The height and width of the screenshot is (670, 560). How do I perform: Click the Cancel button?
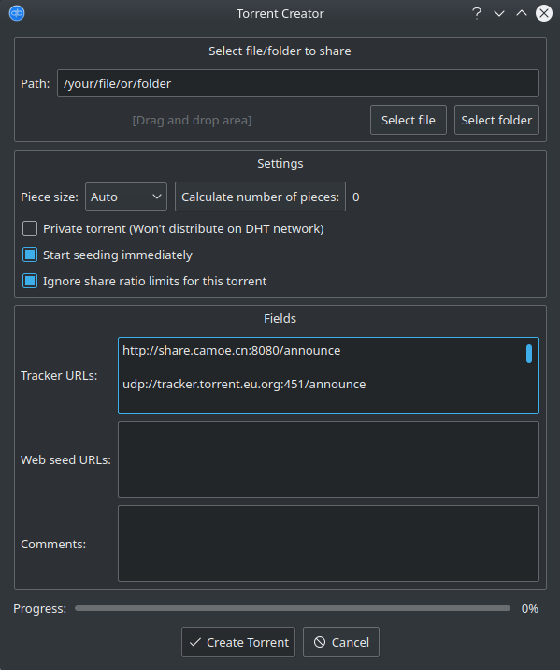[x=341, y=642]
